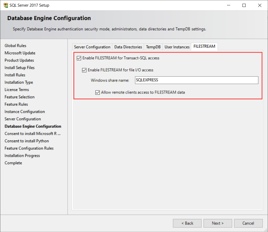Cancel the SQL Server setup
The image size is (268, 232).
click(x=248, y=223)
